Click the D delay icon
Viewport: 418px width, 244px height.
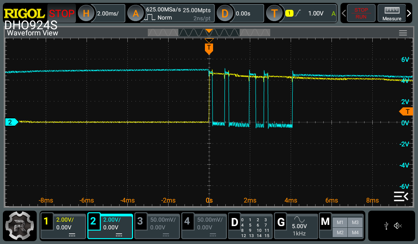(x=225, y=13)
